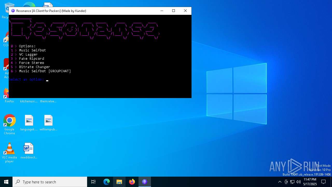Maximize the Resonance window
The width and height of the screenshot is (332, 187).
174,11
